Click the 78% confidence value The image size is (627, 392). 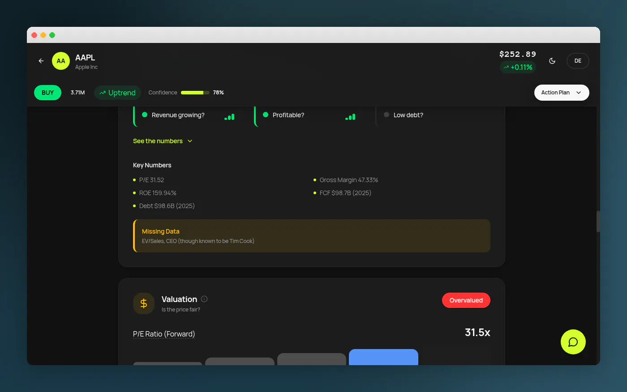tap(219, 93)
